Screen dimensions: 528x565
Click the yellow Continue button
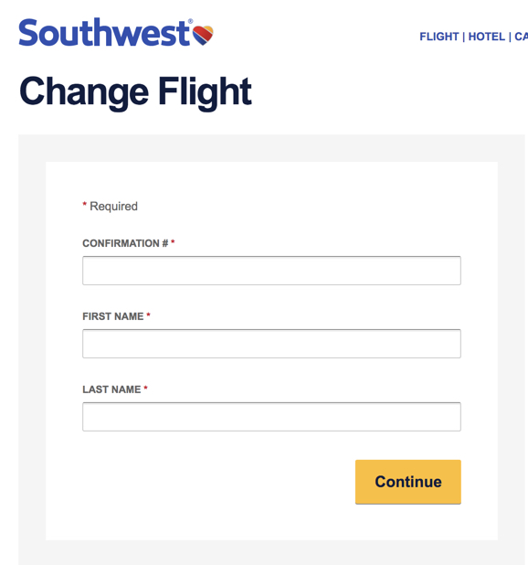(407, 482)
